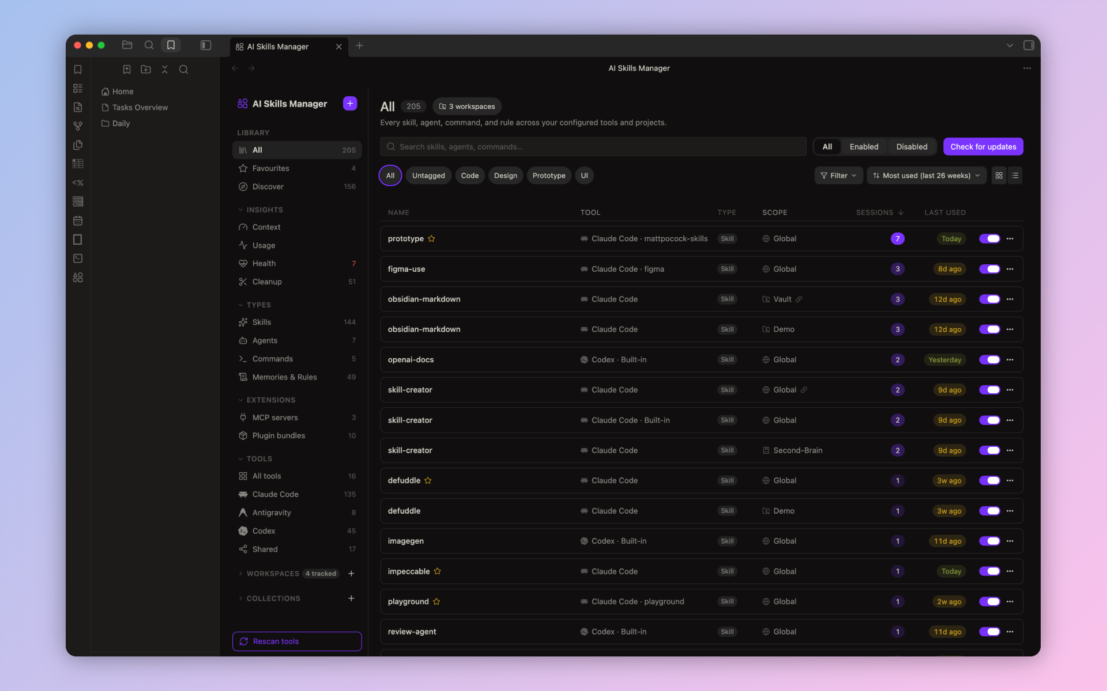Click the new note bookmark icon in file panel

pyautogui.click(x=127, y=69)
